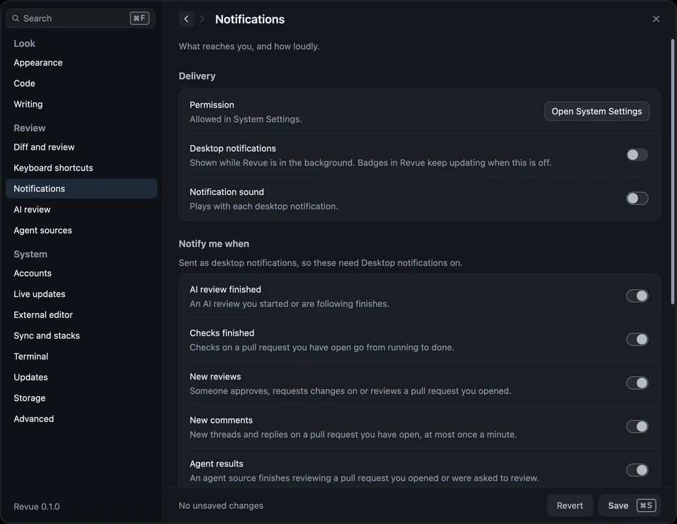Screen dimensions: 677x524
Task: Open Code settings
Action: click(x=81, y=83)
